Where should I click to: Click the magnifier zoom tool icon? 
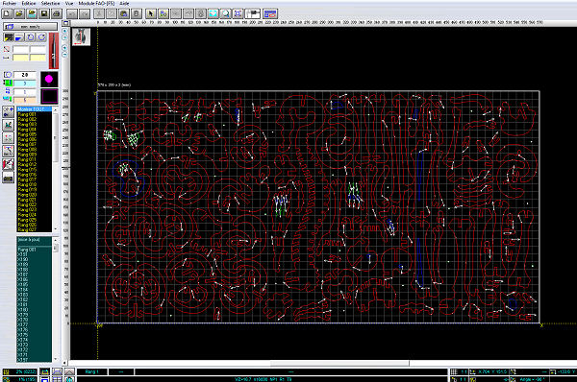tap(226, 14)
